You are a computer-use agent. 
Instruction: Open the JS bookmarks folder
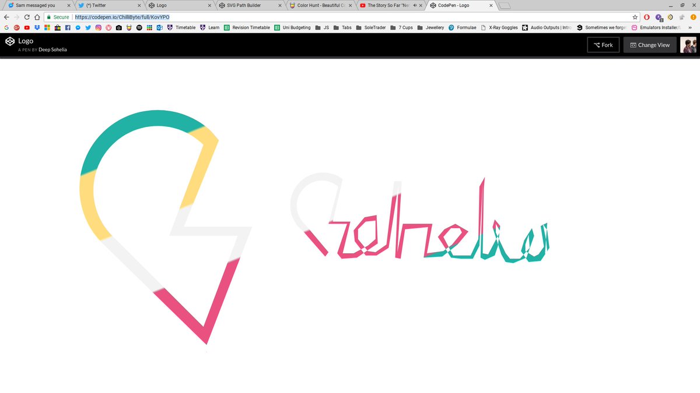(322, 27)
